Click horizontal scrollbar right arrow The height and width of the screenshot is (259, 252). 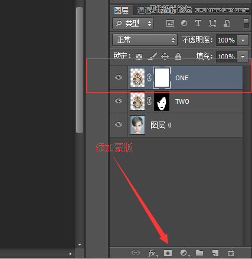click(x=70, y=254)
